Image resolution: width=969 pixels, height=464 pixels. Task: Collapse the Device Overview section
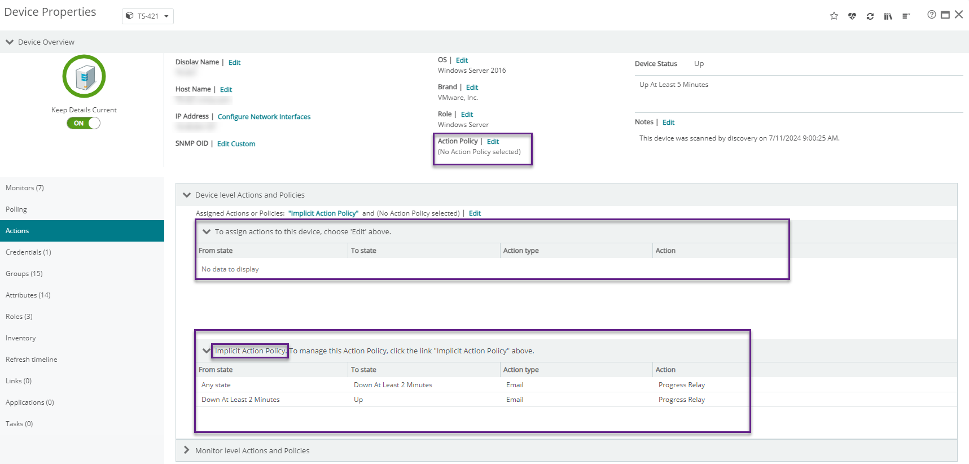coord(10,42)
